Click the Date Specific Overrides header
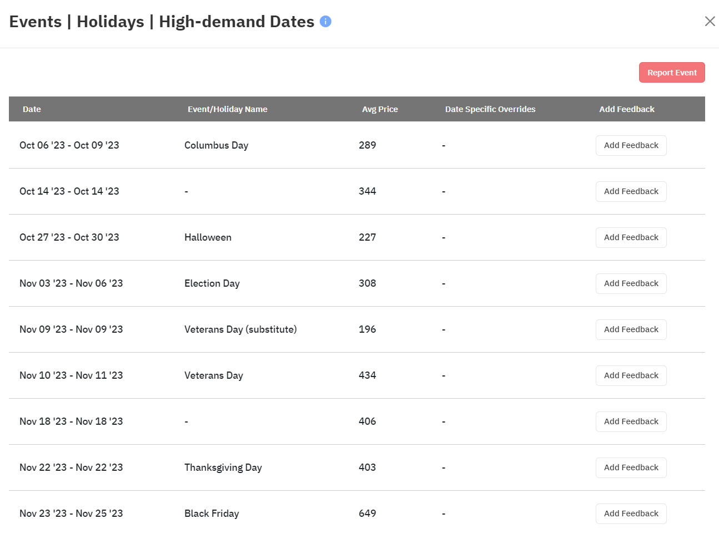 coord(490,109)
